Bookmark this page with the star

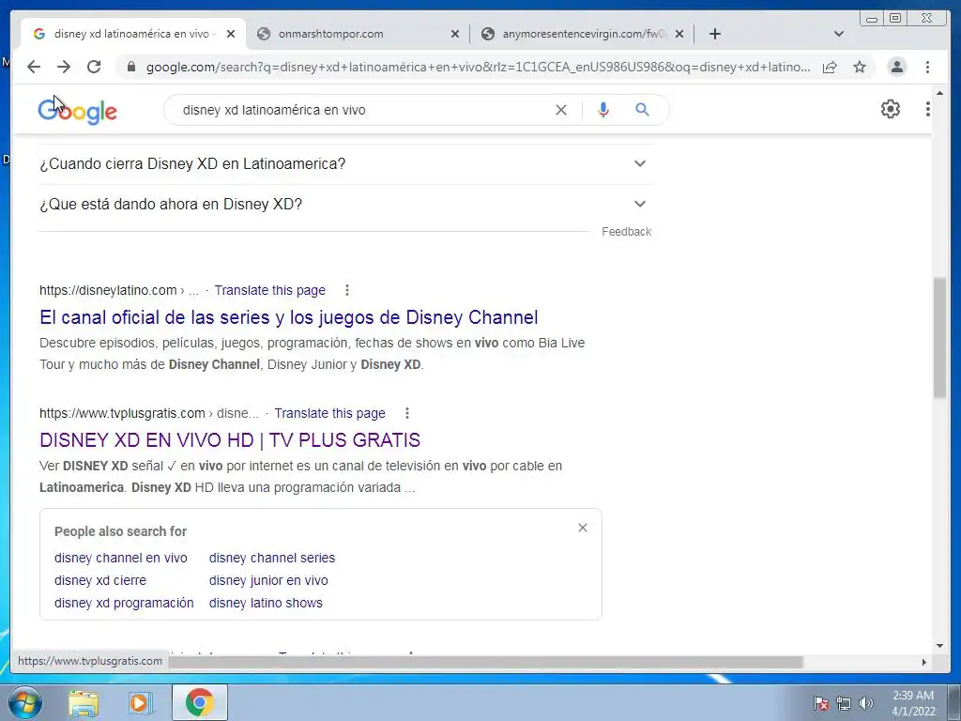tap(860, 67)
